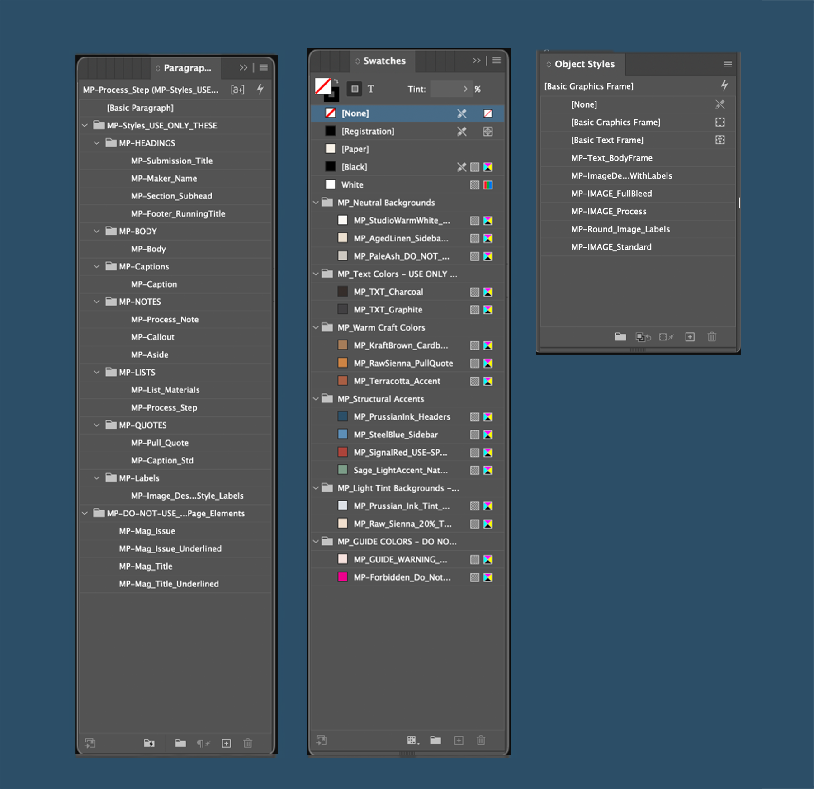Collapse the MP-NOTES style group
The image size is (814, 789).
pos(97,302)
